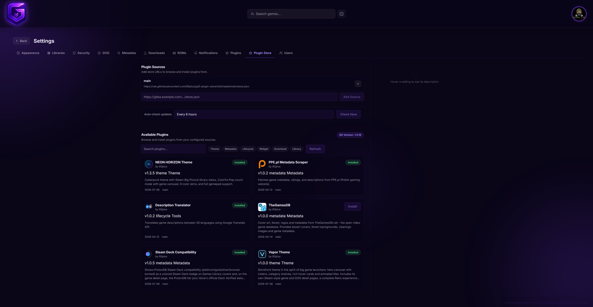Click the TheGamesDB plugin icon
This screenshot has width=593, height=307.
(262, 207)
